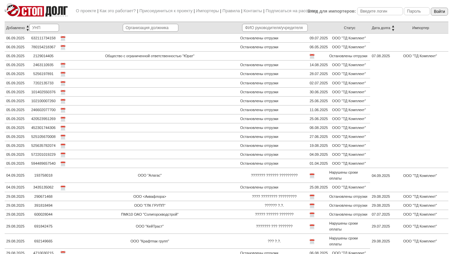The image size is (453, 254).
Task: Focus the УНП filter field
Action: [x=44, y=28]
